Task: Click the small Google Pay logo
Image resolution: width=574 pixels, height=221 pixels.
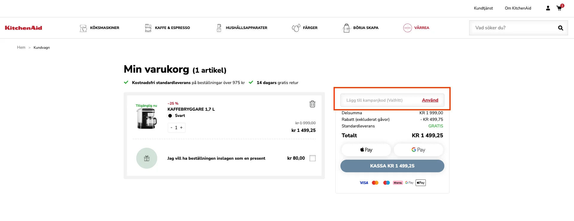Action: (409, 183)
